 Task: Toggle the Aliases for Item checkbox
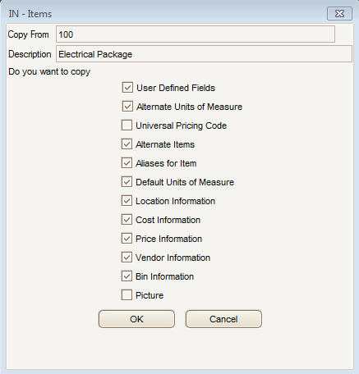127,163
